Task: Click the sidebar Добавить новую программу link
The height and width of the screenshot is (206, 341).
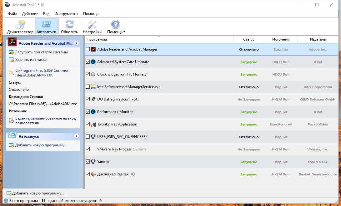Action: [41, 145]
